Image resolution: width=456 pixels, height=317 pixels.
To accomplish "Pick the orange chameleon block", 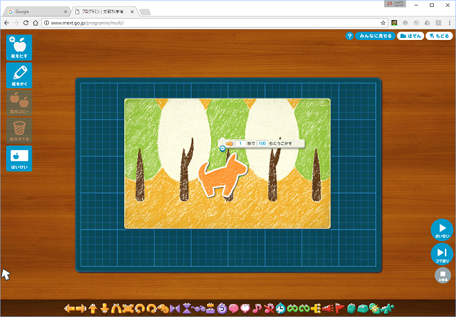I will 163,308.
